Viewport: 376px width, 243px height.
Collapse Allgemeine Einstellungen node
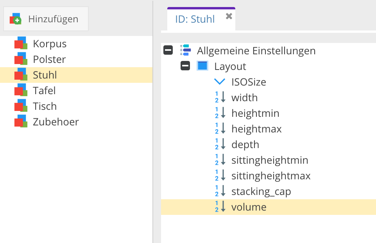168,50
